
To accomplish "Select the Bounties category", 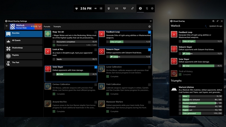I will tap(24, 34).
